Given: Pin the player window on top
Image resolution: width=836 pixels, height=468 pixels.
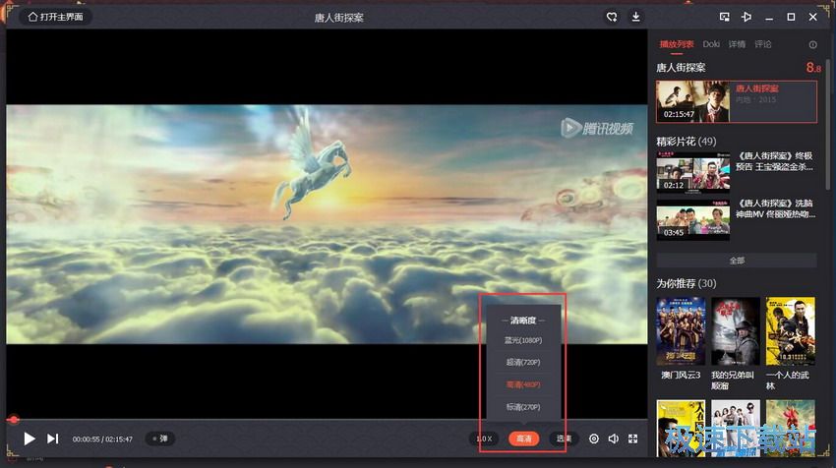Looking at the screenshot, I should coord(746,17).
